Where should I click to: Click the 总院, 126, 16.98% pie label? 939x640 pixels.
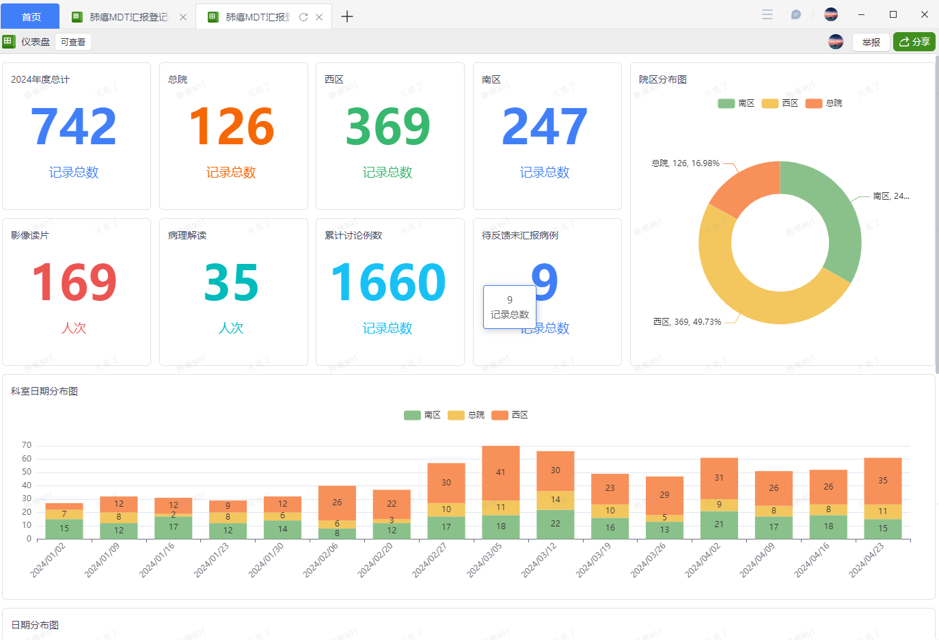685,163
